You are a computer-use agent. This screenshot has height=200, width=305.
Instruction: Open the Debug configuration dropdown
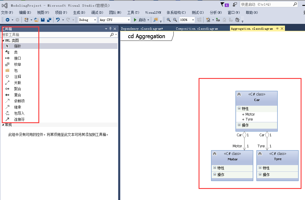pos(95,20)
